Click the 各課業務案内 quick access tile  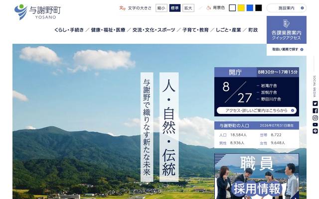pos(287,30)
